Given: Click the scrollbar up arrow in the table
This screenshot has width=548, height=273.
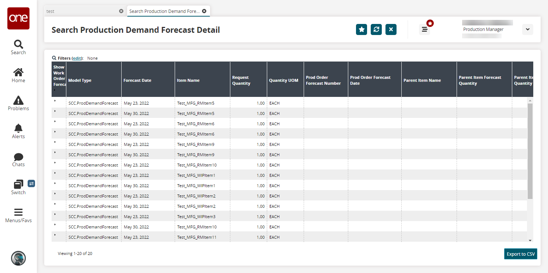Looking at the screenshot, I should [530, 100].
